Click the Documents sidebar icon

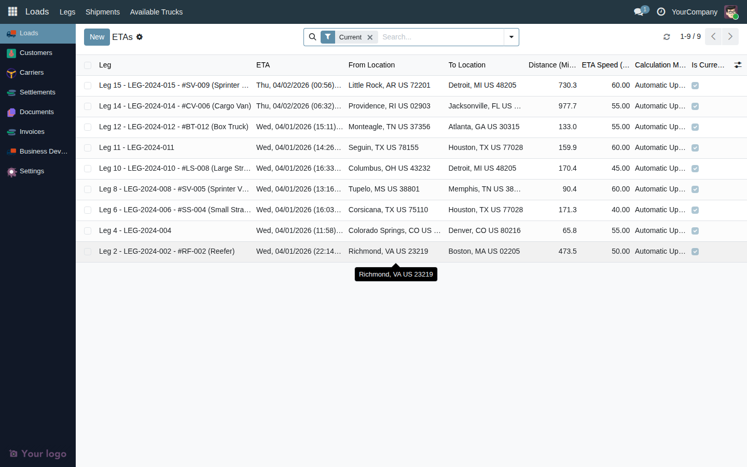11,112
